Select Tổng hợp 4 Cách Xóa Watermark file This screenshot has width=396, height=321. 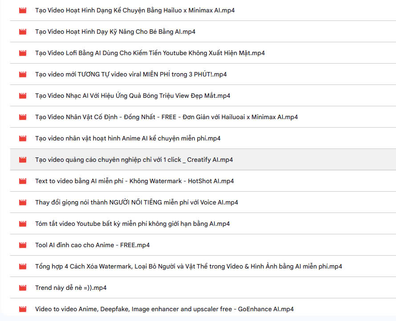pos(189,266)
